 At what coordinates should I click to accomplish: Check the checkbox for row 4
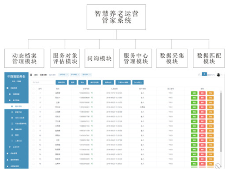(33, 107)
